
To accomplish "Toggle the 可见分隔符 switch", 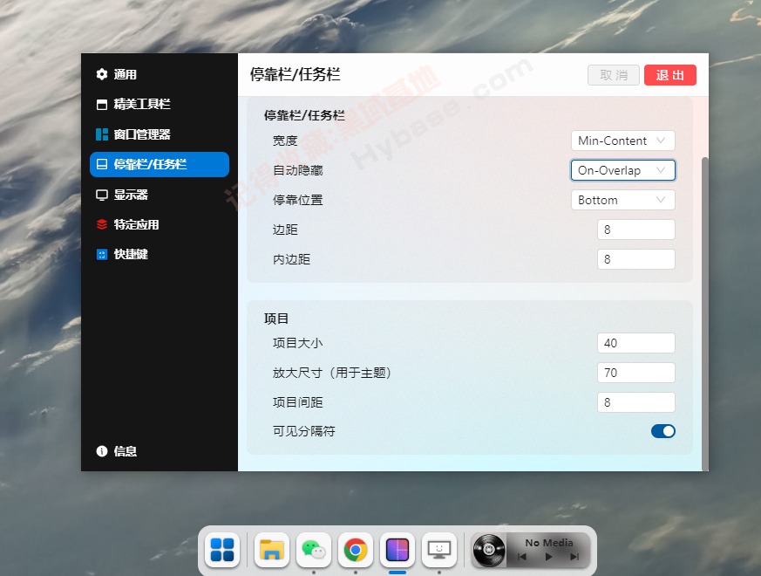I will coord(663,431).
